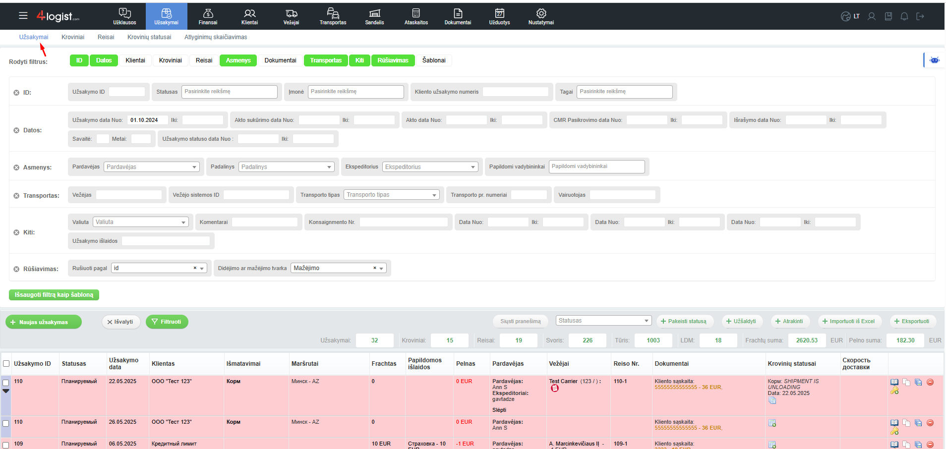Click Naujas užsakymas button
Image resolution: width=946 pixels, height=449 pixels.
coord(44,322)
